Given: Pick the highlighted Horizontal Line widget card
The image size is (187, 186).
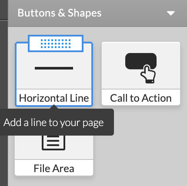Looking at the screenshot, I should point(54,74).
